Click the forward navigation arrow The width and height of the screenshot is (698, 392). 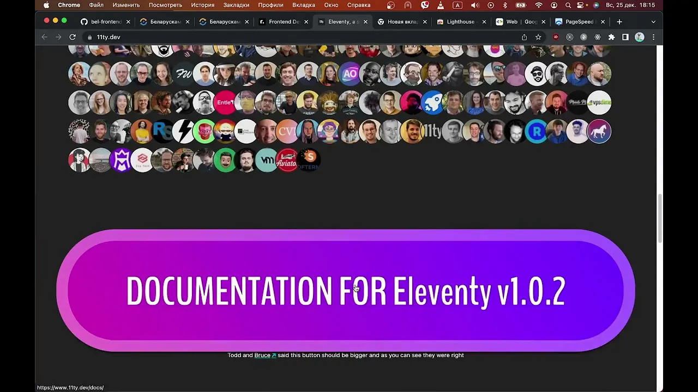point(58,37)
